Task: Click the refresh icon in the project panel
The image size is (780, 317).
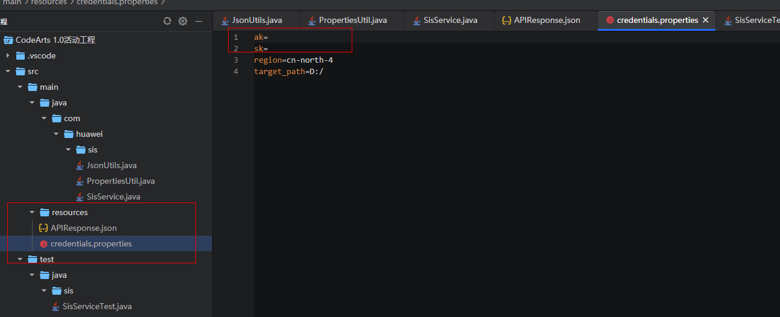Action: tap(167, 21)
